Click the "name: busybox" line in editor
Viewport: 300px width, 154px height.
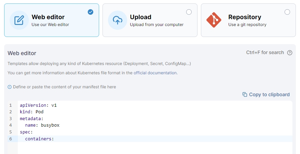42,125
